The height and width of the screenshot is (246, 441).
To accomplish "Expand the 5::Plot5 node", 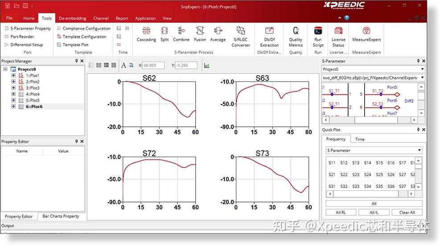I will (13, 100).
